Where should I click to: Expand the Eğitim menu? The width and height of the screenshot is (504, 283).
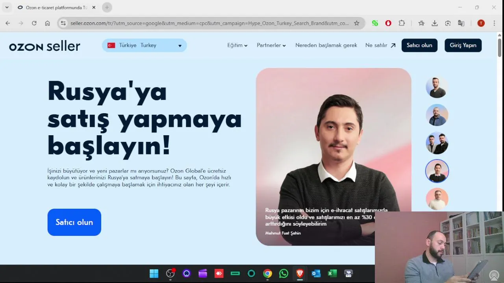click(237, 45)
